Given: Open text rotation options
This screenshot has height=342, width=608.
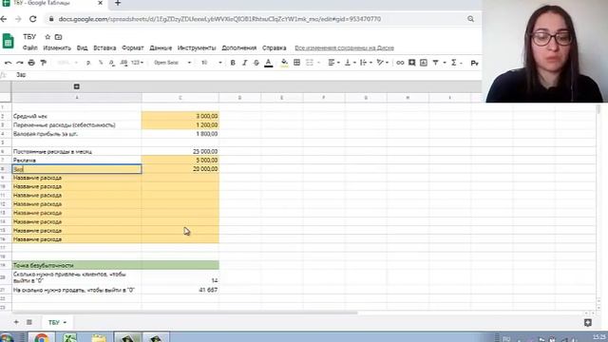Looking at the screenshot, I should (382, 63).
